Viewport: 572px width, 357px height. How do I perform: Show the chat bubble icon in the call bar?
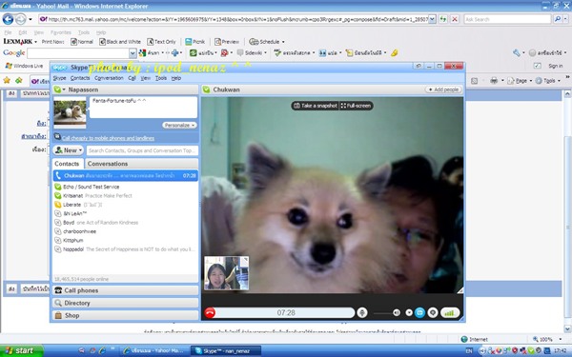pyautogui.click(x=433, y=312)
